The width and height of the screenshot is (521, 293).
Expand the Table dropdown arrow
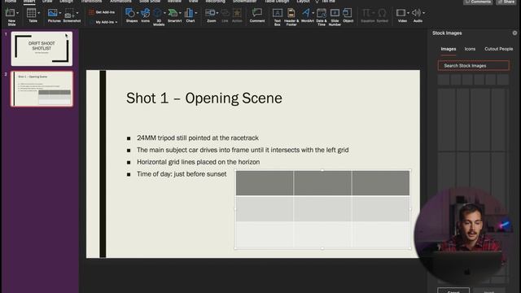coord(39,13)
